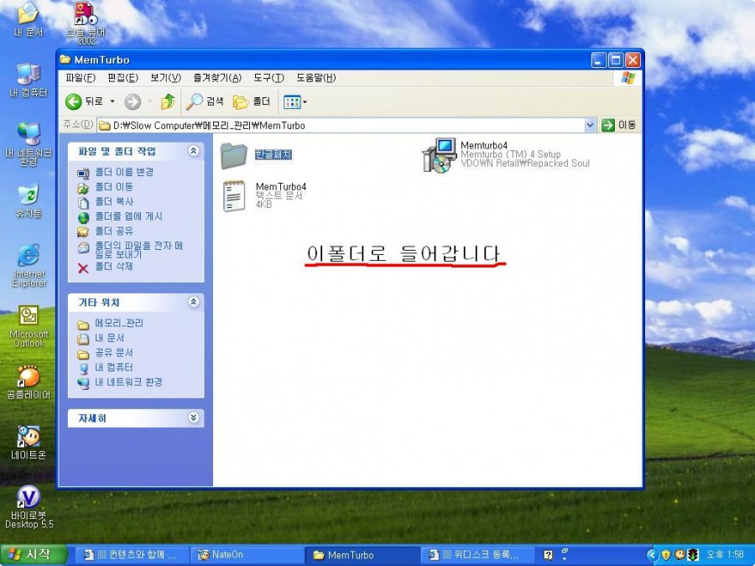
Task: Open the 휴지통 recycle bin
Action: [29, 201]
